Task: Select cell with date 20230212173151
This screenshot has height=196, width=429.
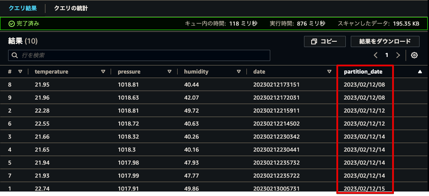Action: [x=277, y=85]
